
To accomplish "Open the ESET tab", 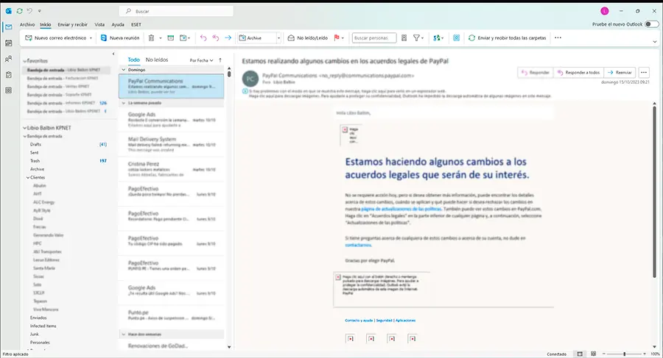I will point(136,24).
